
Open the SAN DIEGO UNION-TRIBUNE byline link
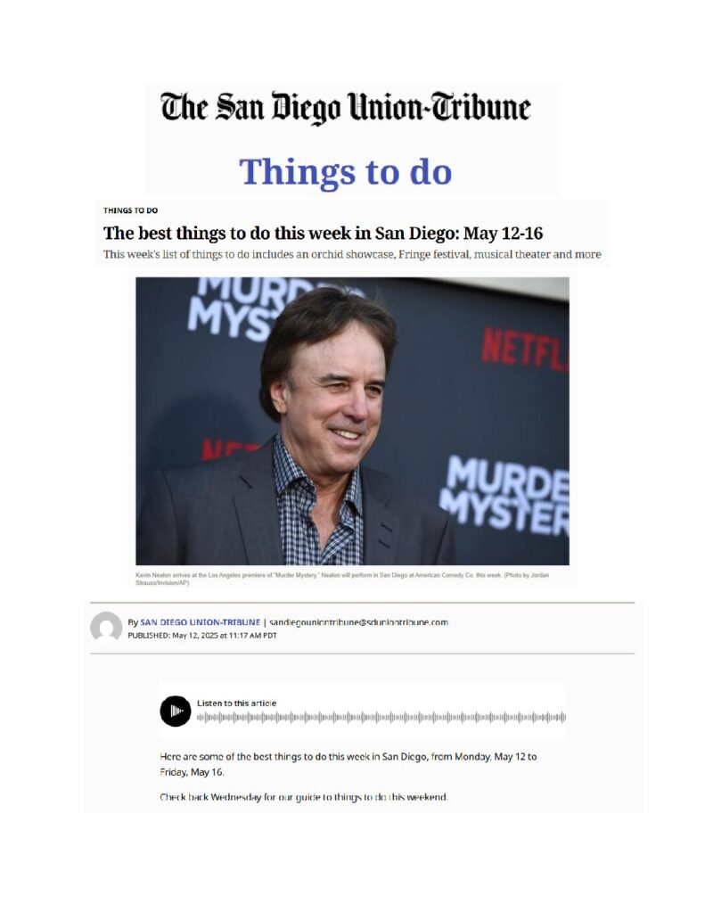coord(200,621)
